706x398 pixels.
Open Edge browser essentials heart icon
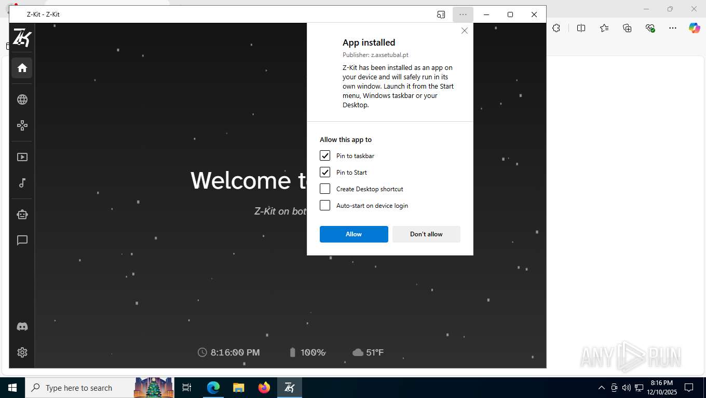(650, 28)
